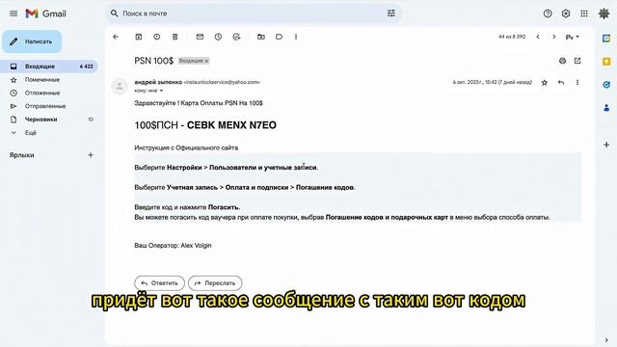617x347 pixels.
Task: Add message to Tasks
Action: [x=236, y=37]
